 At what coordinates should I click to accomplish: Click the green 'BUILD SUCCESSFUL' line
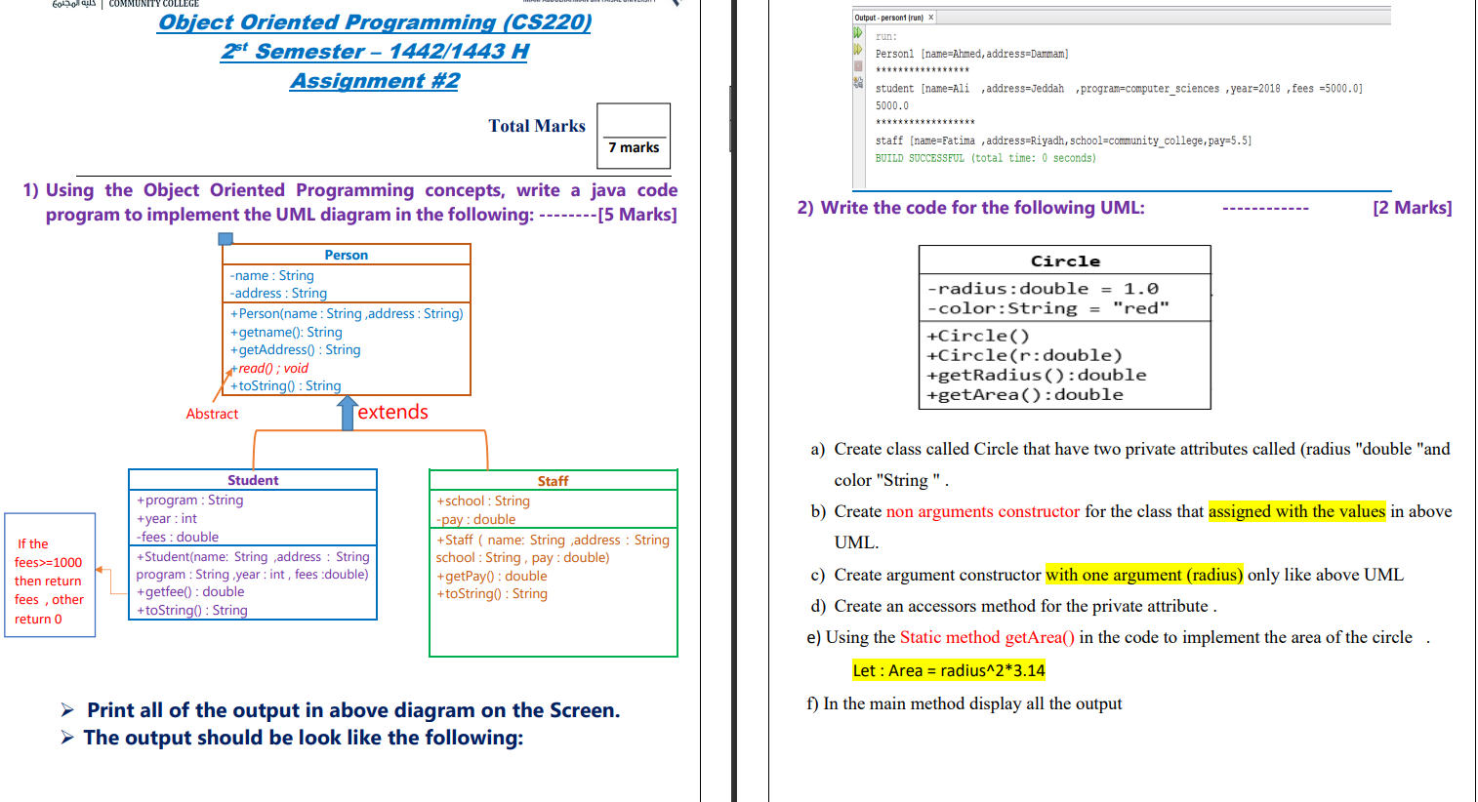coord(986,158)
